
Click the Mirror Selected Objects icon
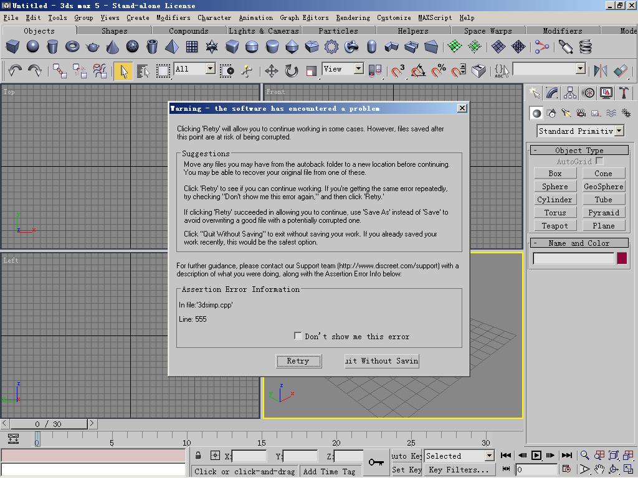tap(600, 71)
